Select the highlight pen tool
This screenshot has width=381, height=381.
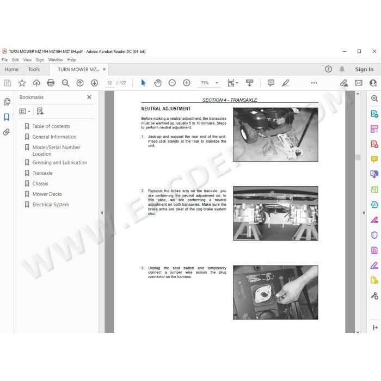pos(285,83)
